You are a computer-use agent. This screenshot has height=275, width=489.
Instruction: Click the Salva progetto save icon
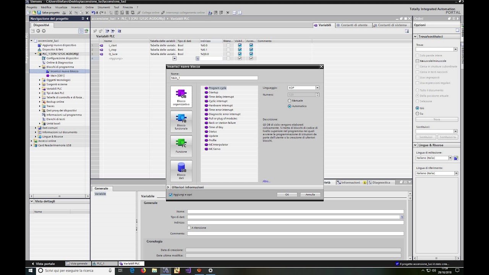(39, 13)
